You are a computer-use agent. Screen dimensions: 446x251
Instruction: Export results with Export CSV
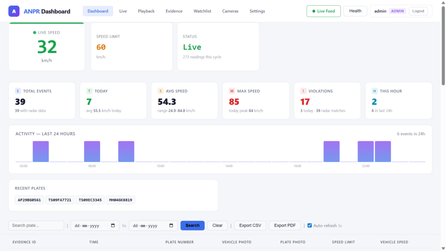click(250, 225)
